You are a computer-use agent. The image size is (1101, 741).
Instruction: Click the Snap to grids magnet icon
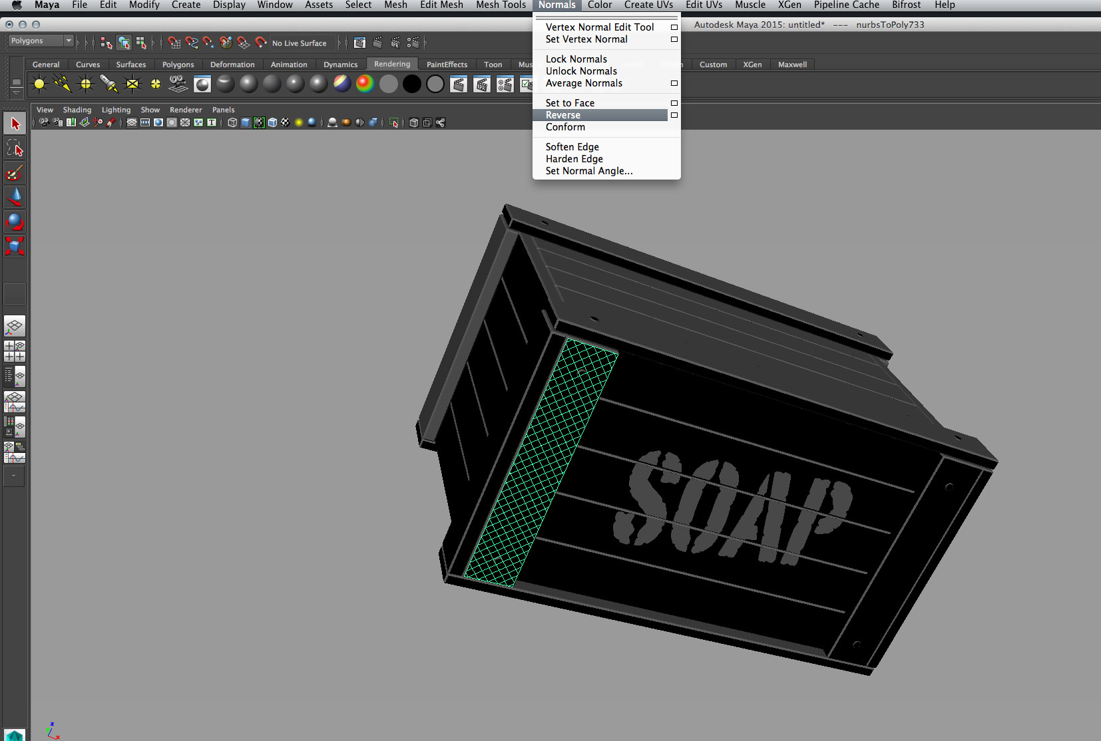click(174, 43)
